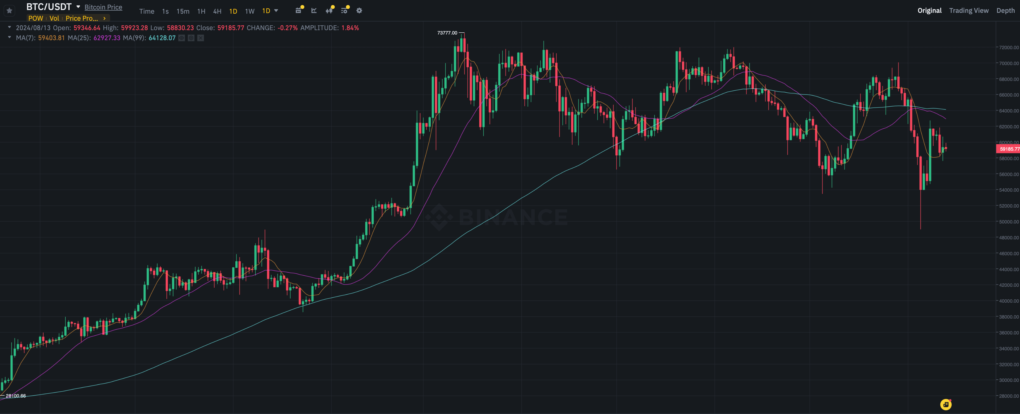Open the more intervals 1D dropdown
The image size is (1020, 414).
pos(270,11)
